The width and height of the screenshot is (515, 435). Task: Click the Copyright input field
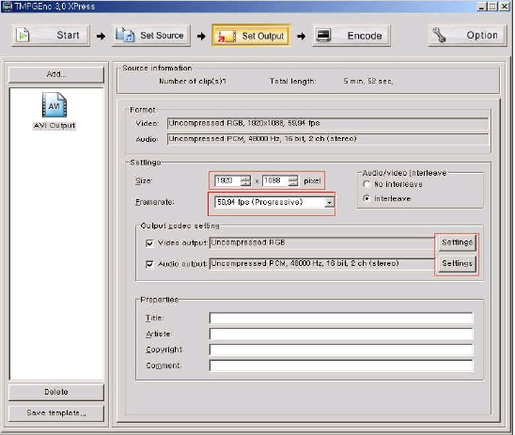coord(341,350)
